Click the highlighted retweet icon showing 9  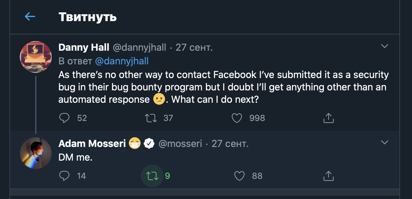click(x=152, y=176)
